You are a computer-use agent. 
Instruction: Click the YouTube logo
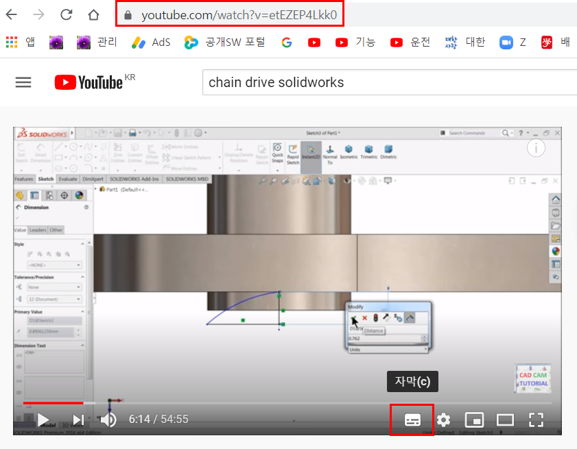tap(89, 82)
